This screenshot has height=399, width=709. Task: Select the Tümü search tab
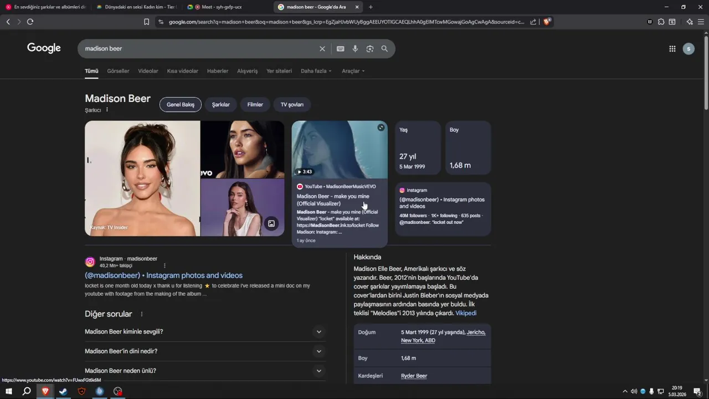click(91, 71)
